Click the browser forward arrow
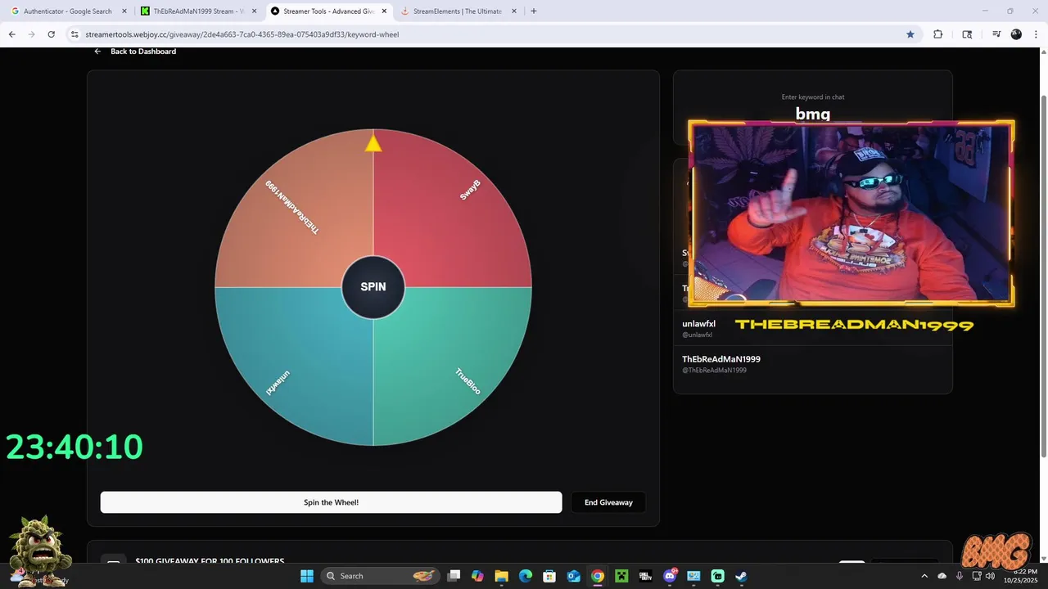The height and width of the screenshot is (589, 1048). [x=31, y=34]
